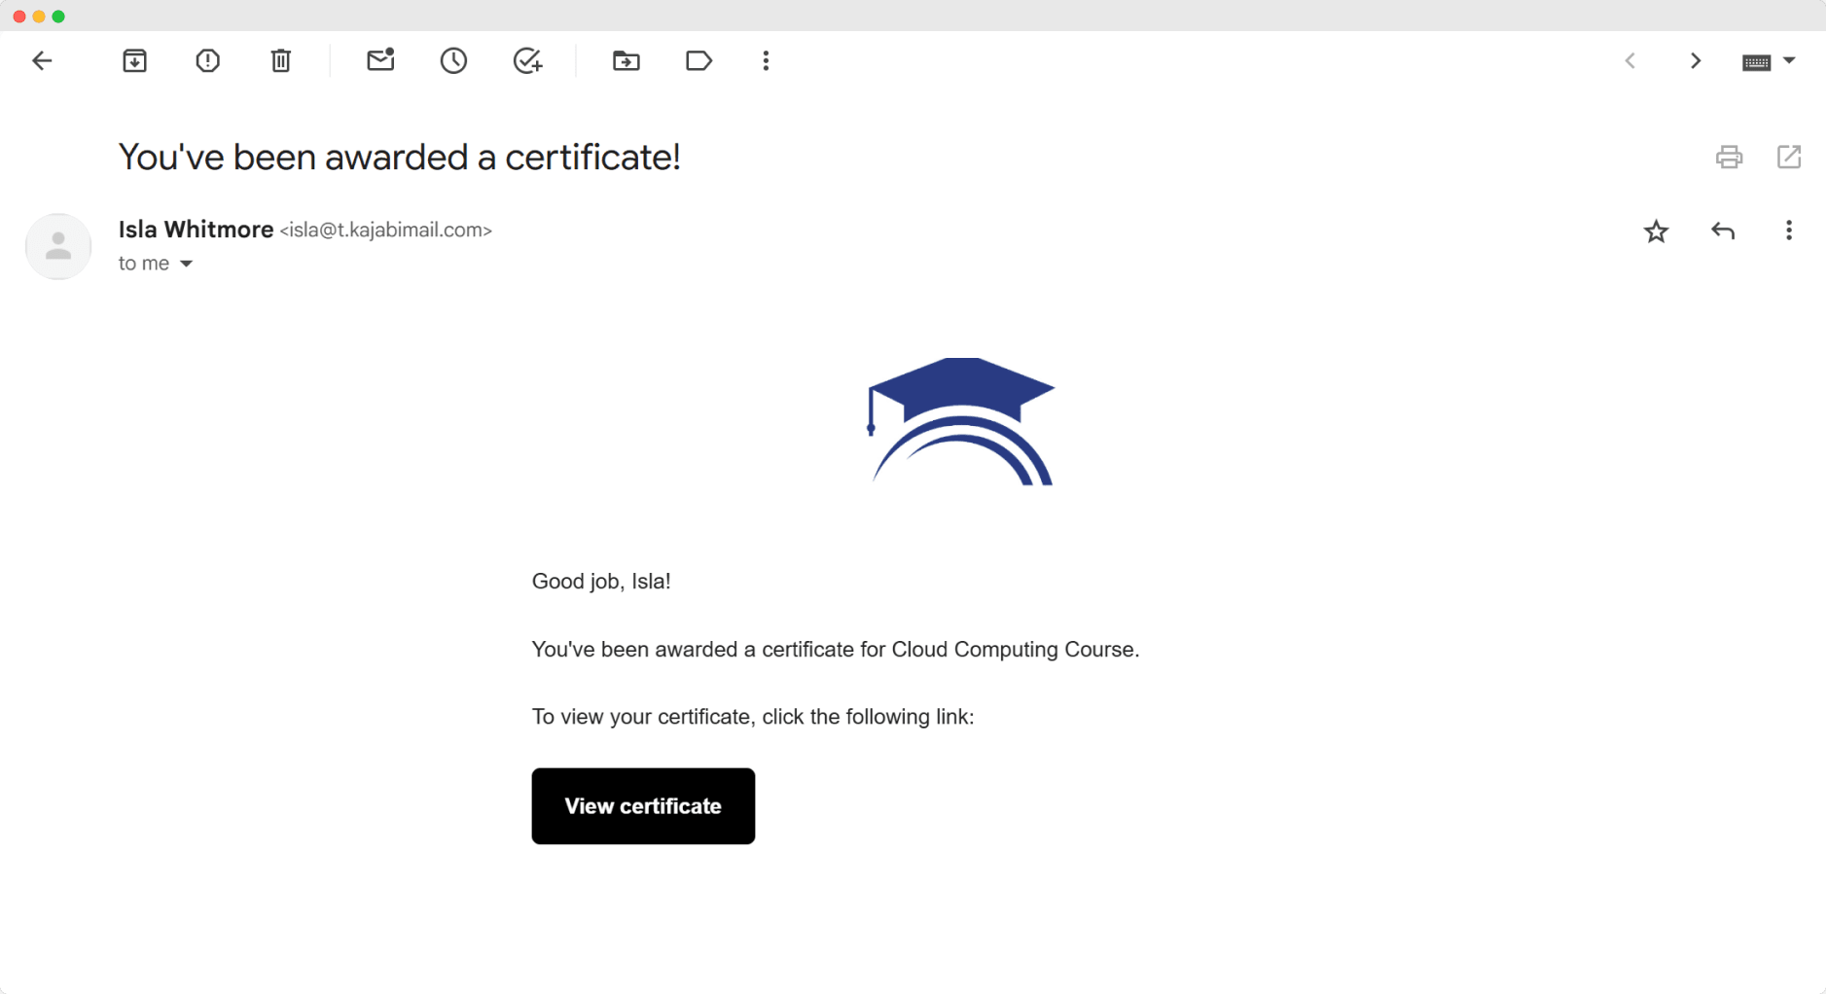1826x994 pixels.
Task: Star this message from Isla Whitmore
Action: (x=1656, y=231)
